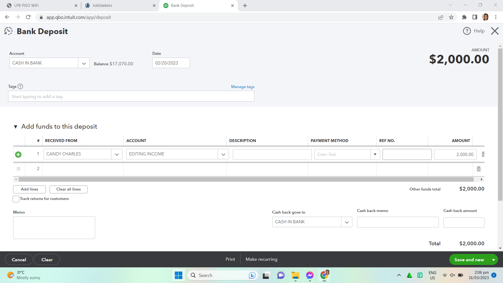
Task: Open the Help question mark icon
Action: (x=467, y=31)
